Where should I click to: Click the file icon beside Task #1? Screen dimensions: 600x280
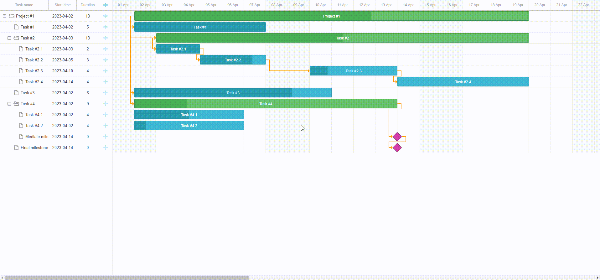[x=16, y=27]
